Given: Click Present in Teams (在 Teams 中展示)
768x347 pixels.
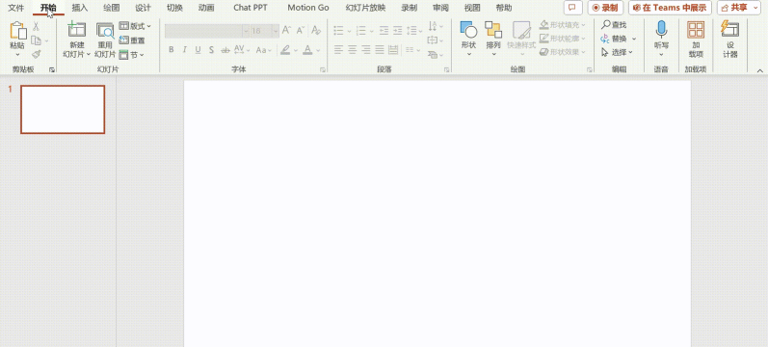Looking at the screenshot, I should pyautogui.click(x=670, y=8).
